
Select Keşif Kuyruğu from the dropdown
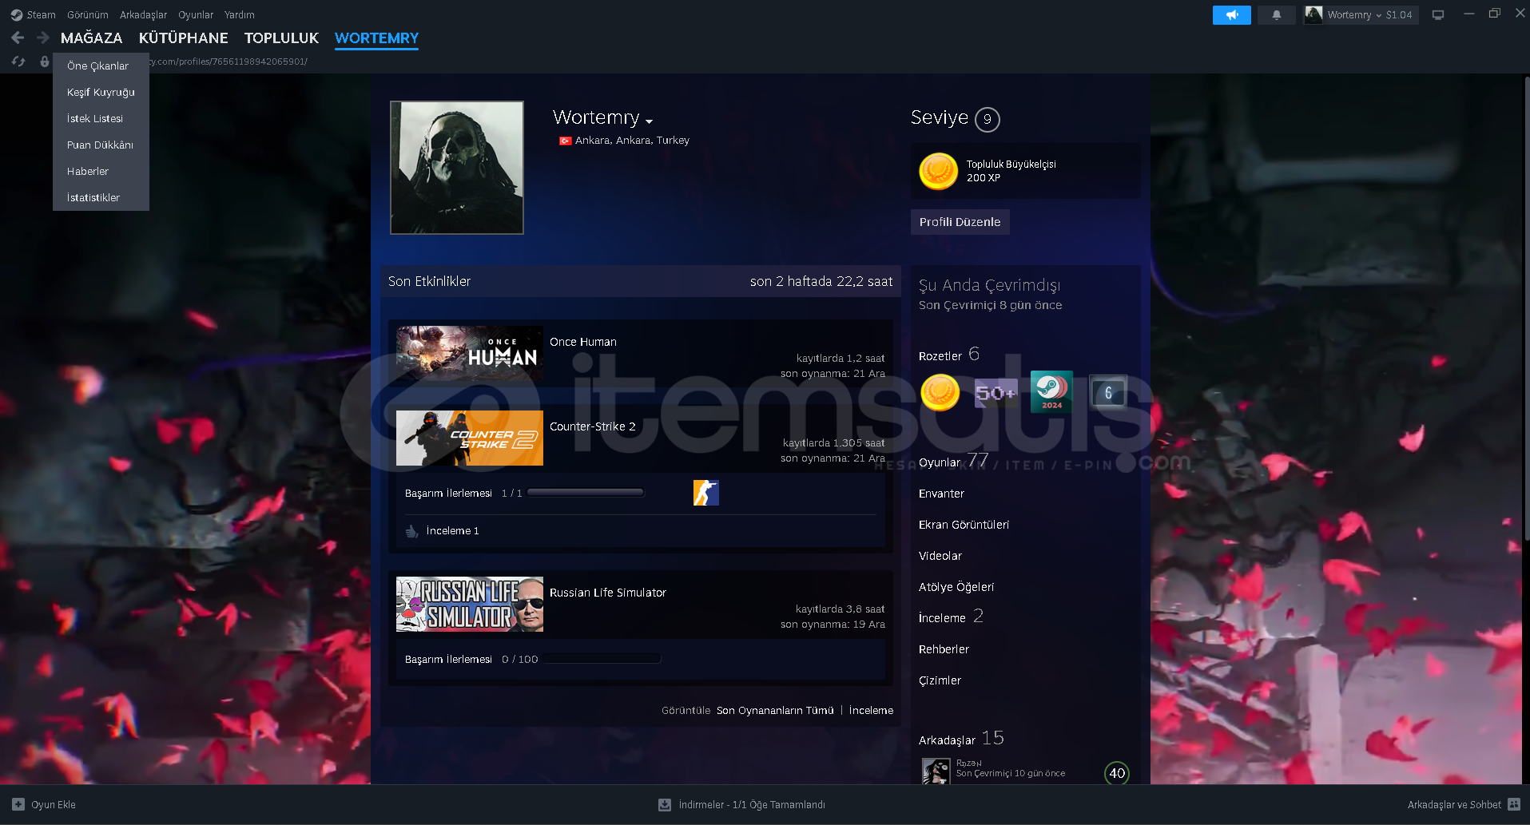click(101, 92)
